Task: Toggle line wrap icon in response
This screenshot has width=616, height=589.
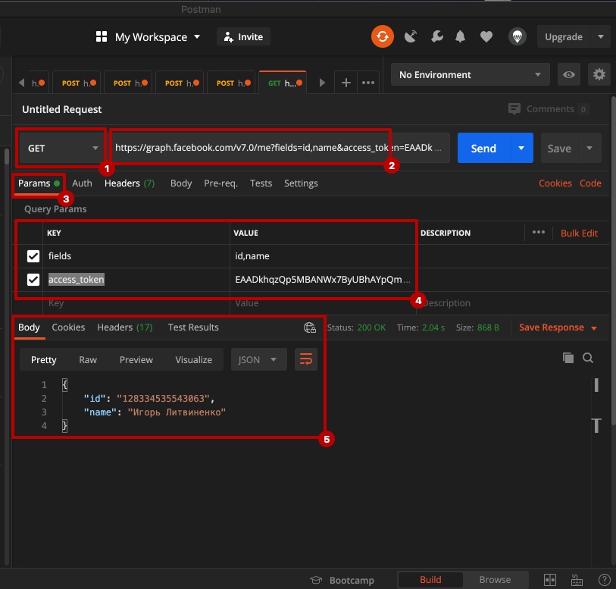Action: (x=306, y=359)
